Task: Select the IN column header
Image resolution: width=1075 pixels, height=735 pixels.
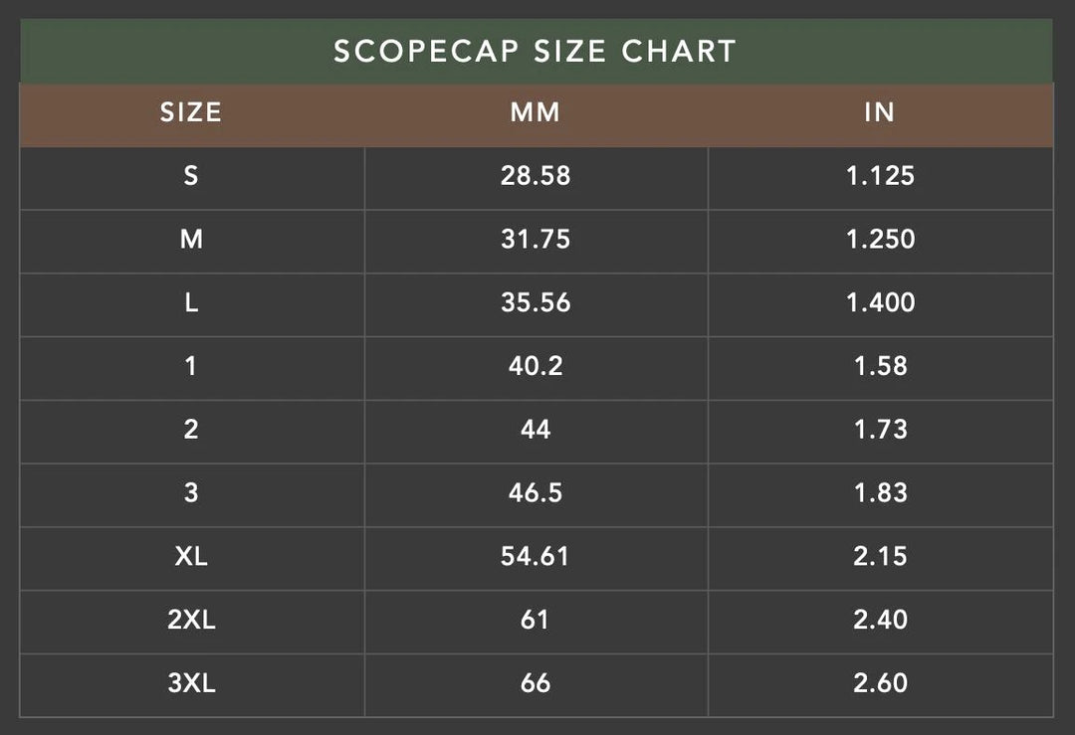Action: [x=880, y=112]
